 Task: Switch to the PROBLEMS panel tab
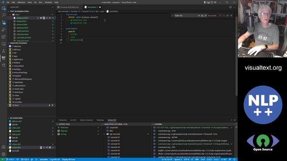point(63,120)
